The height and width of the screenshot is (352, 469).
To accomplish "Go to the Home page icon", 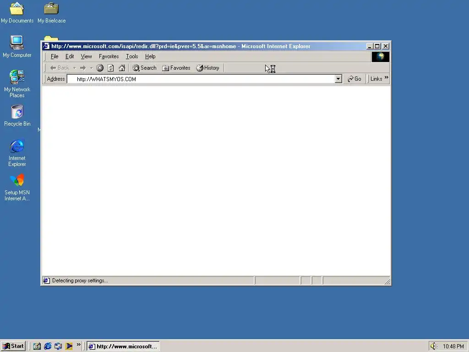I will coord(122,68).
